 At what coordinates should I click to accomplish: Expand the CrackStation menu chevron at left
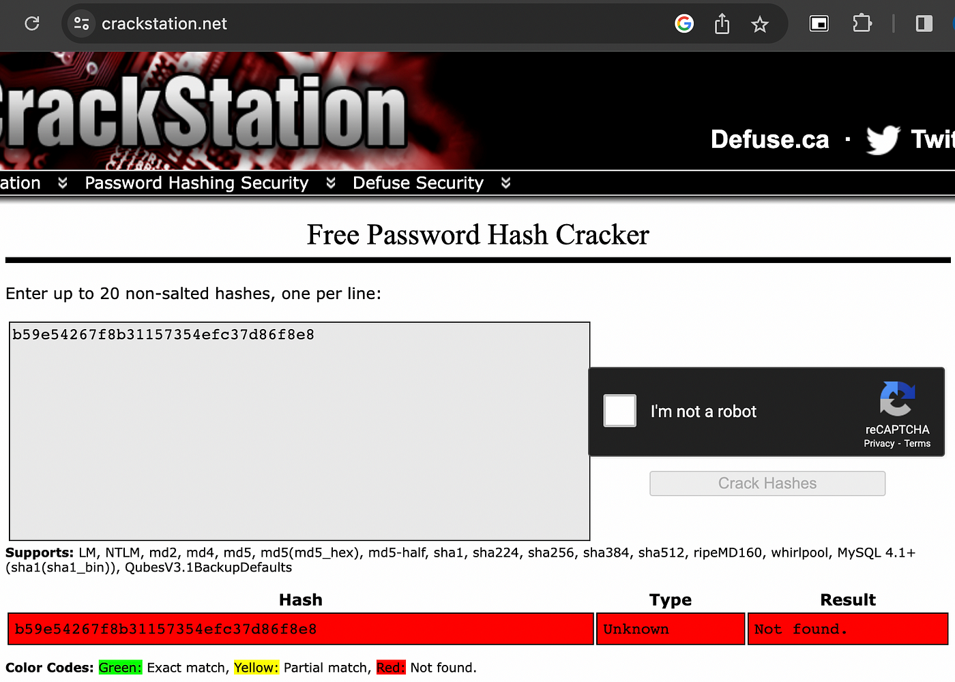coord(63,183)
